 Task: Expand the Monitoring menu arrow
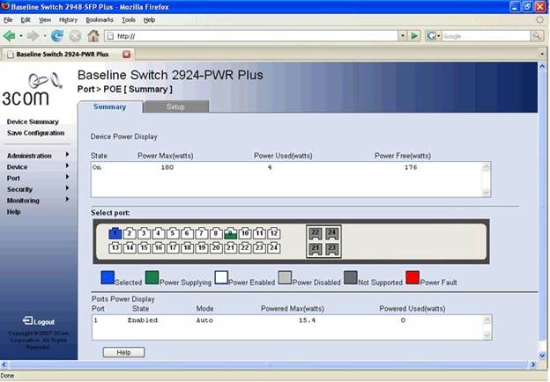pos(67,199)
